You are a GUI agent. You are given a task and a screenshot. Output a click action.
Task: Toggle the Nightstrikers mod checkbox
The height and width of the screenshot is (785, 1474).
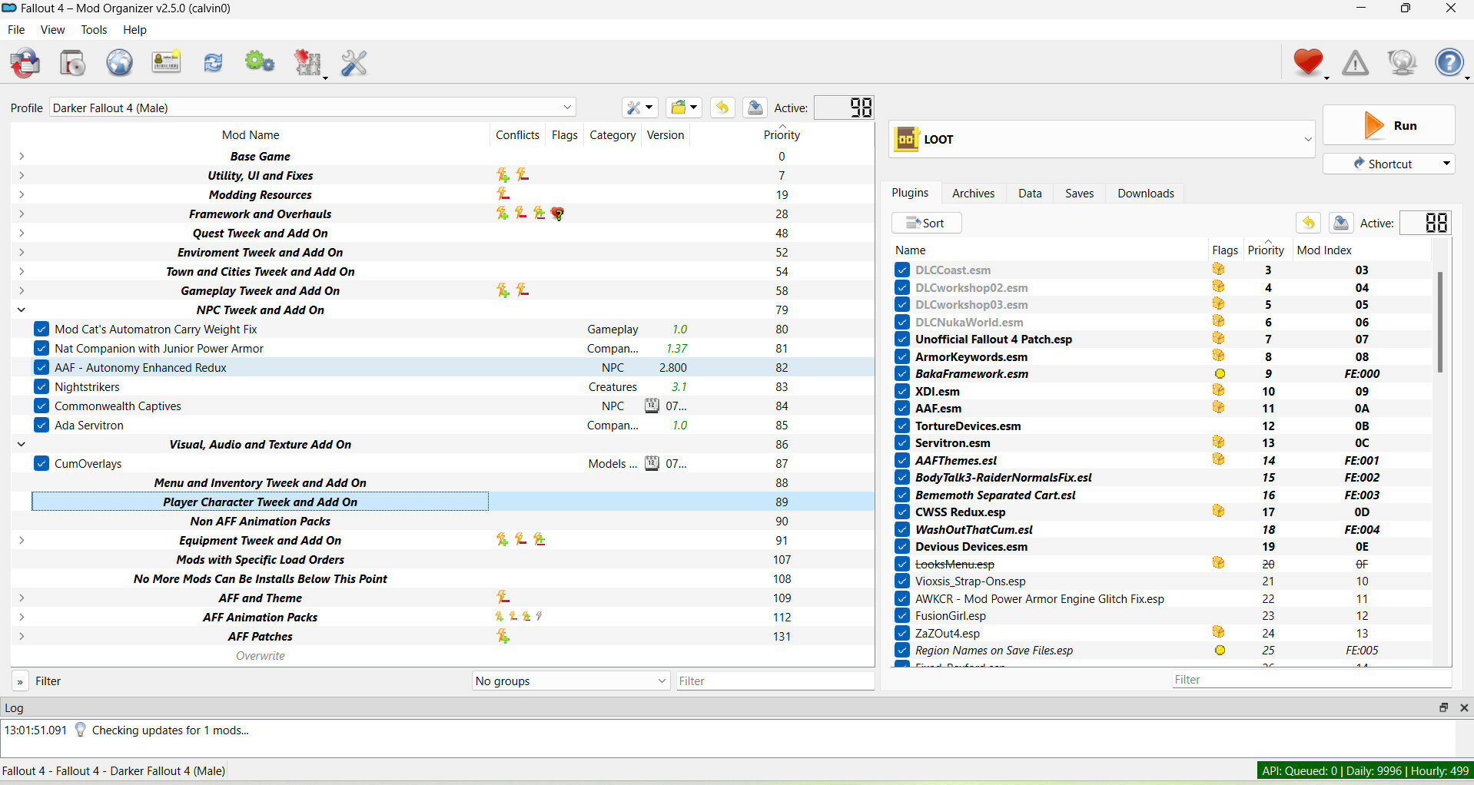41,386
